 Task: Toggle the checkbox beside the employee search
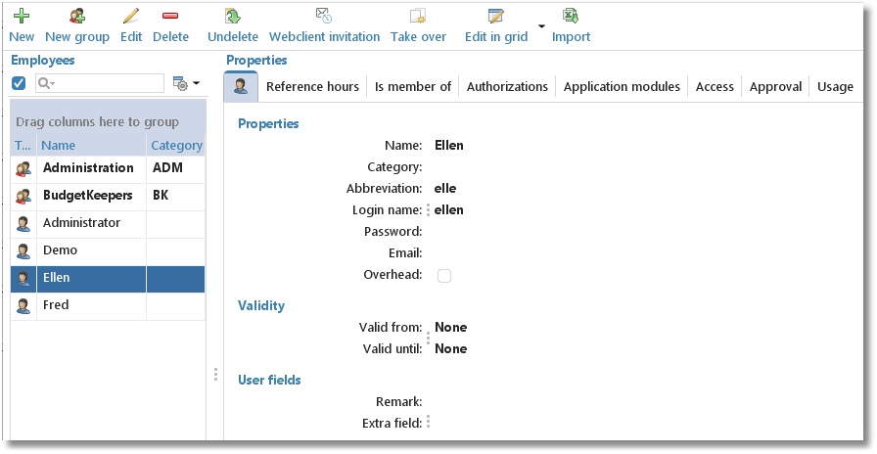pyautogui.click(x=19, y=83)
